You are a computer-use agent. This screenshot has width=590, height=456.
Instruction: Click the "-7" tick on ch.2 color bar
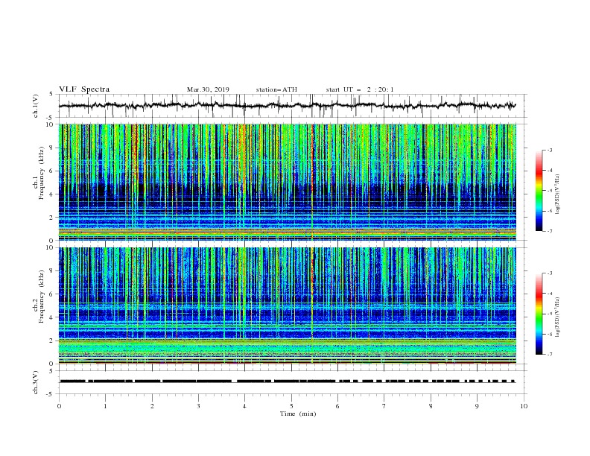pyautogui.click(x=549, y=355)
